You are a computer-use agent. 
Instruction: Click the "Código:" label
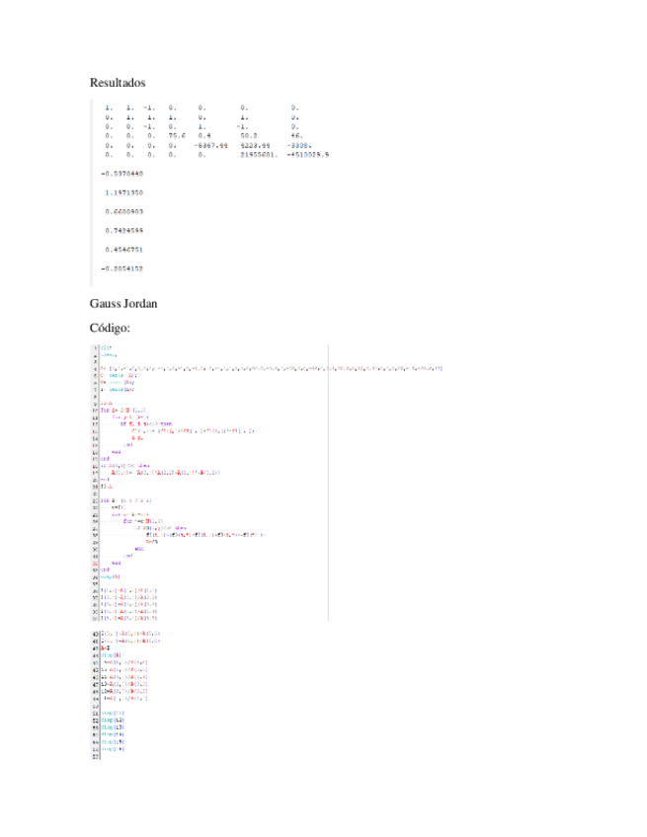click(x=110, y=327)
